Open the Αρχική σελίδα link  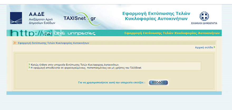204,47
